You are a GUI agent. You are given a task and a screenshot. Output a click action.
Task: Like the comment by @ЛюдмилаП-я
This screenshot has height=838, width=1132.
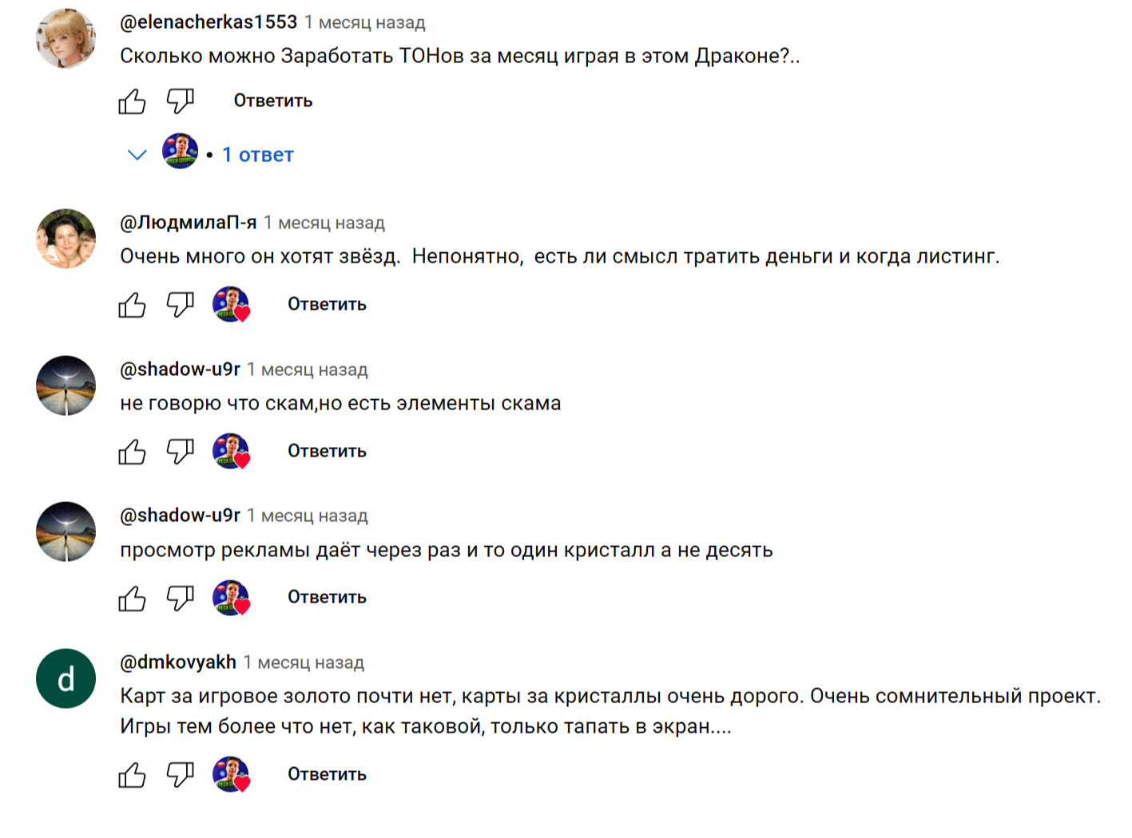(x=132, y=305)
